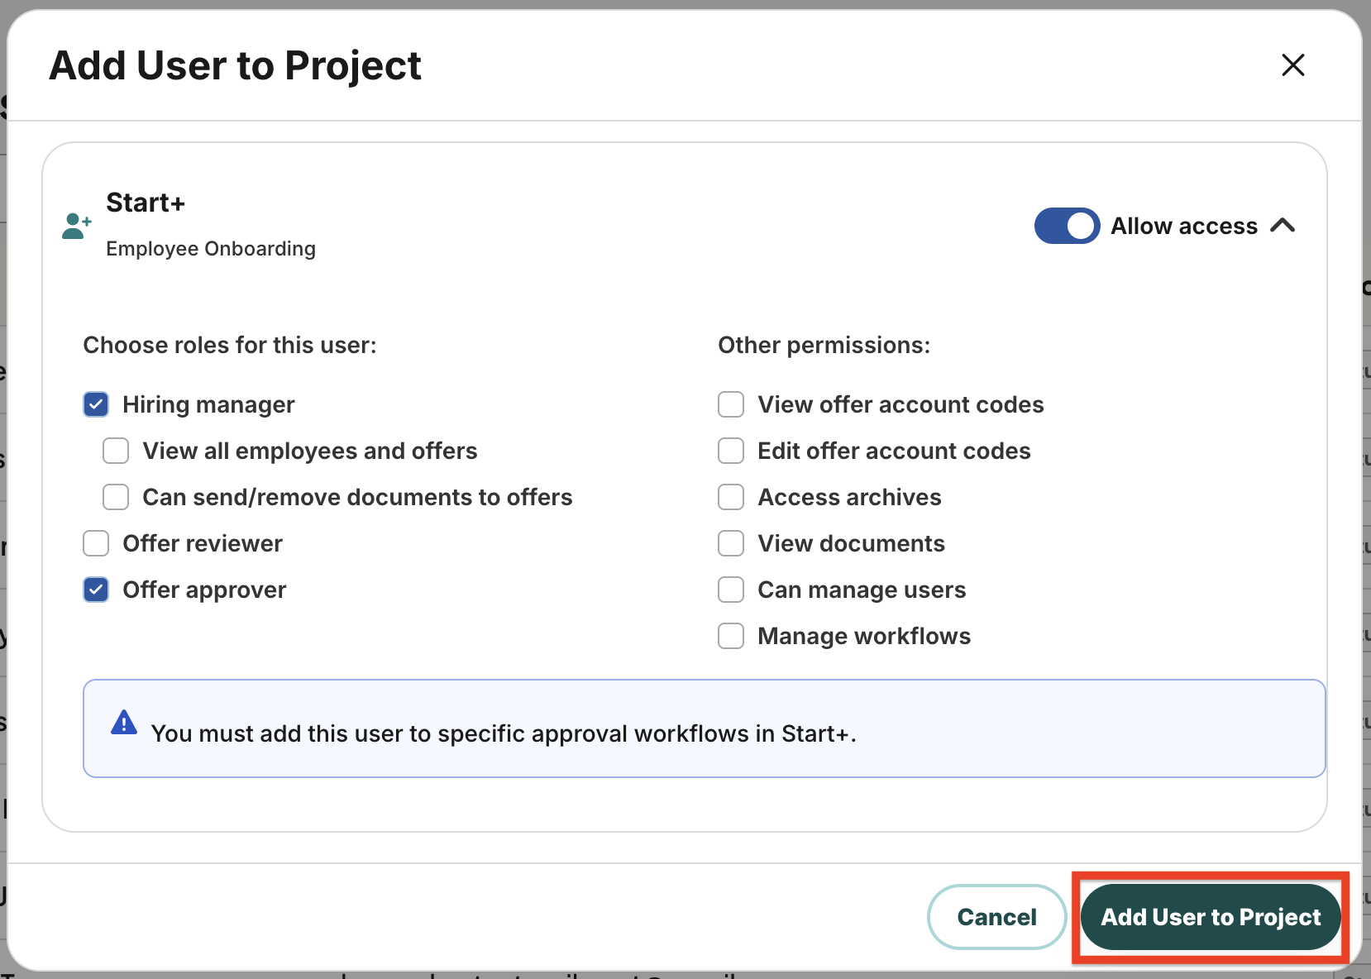Image resolution: width=1371 pixels, height=979 pixels.
Task: Click the Cancel button
Action: (x=996, y=917)
